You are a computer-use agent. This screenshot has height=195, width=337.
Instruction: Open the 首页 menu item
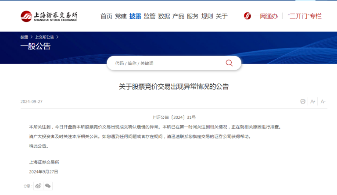(106, 16)
